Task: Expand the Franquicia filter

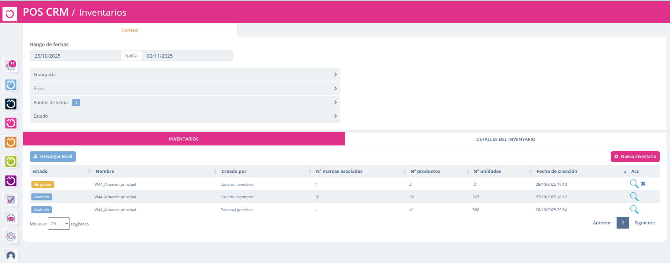Action: coord(184,75)
